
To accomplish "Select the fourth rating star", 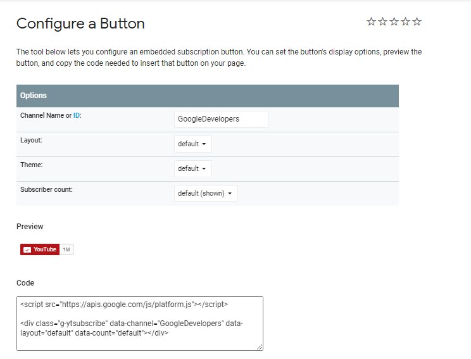I will [405, 22].
